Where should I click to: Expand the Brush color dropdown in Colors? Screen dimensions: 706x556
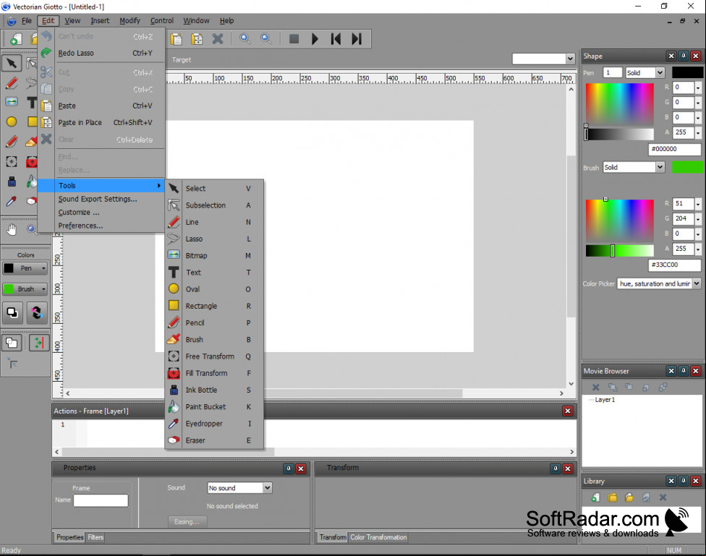click(x=43, y=289)
